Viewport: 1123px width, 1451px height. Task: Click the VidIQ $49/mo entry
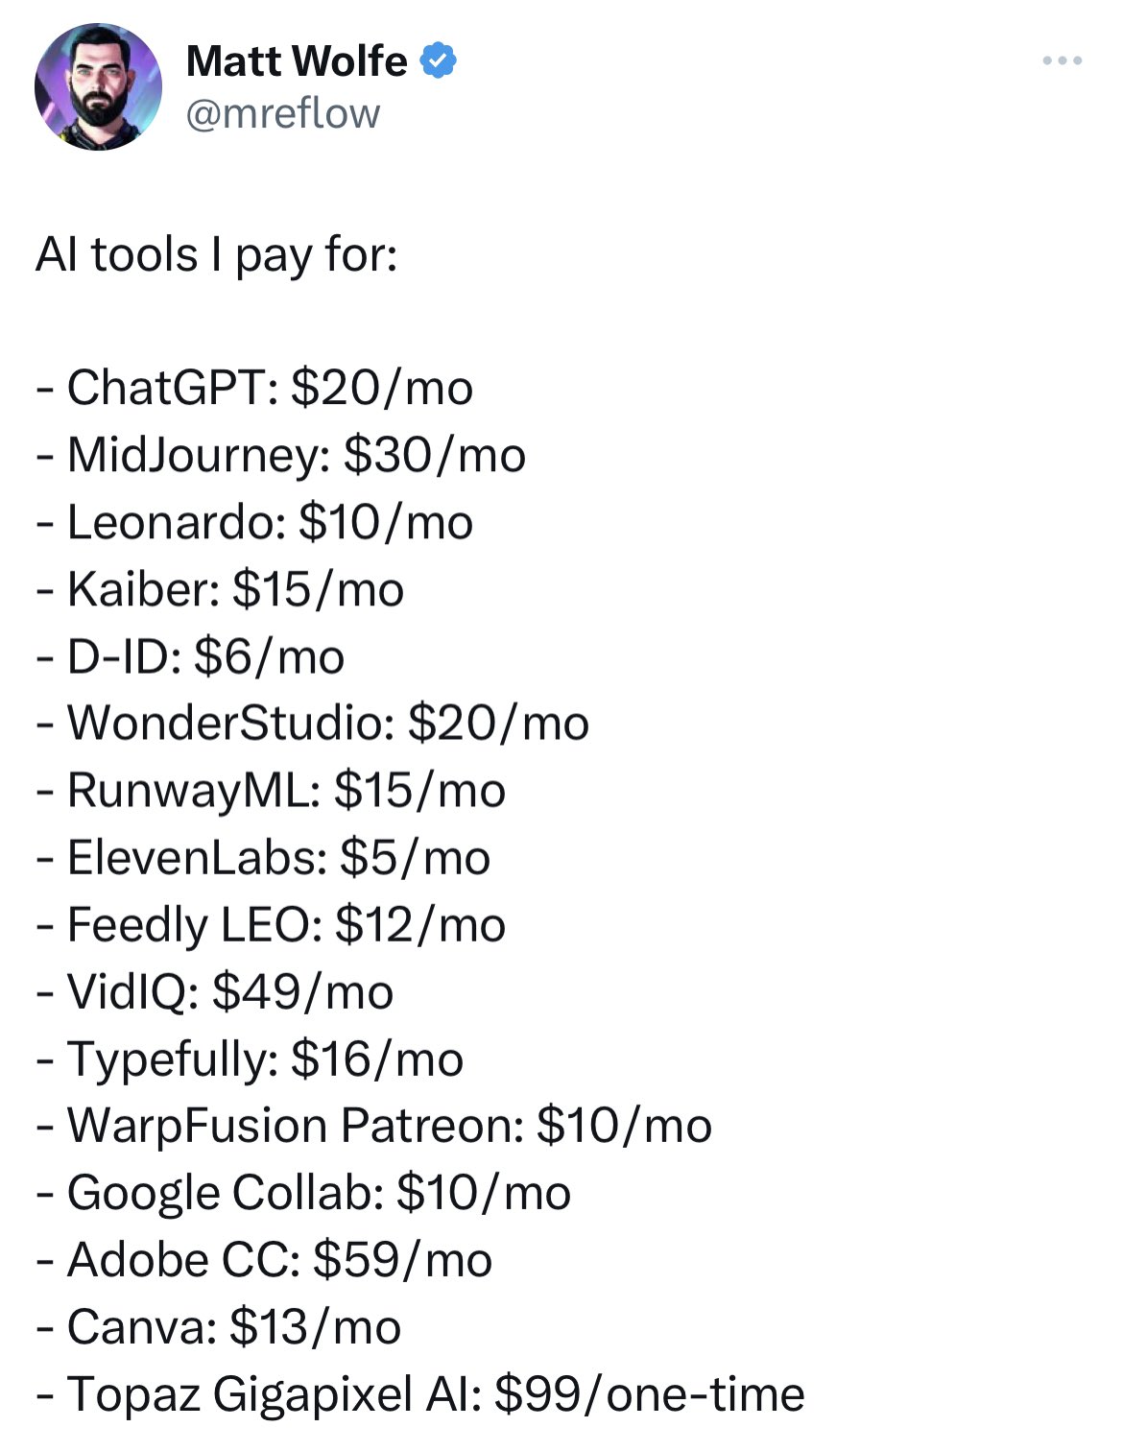coord(216,992)
